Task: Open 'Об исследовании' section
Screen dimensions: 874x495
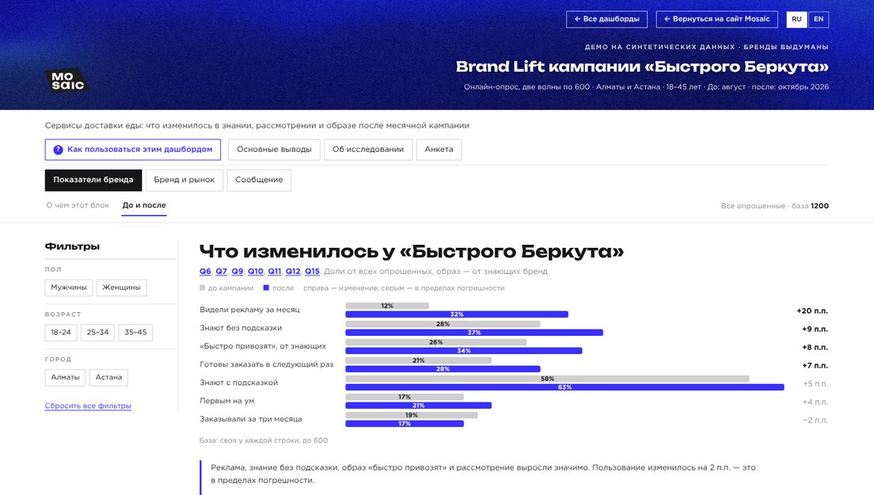Action: [368, 150]
